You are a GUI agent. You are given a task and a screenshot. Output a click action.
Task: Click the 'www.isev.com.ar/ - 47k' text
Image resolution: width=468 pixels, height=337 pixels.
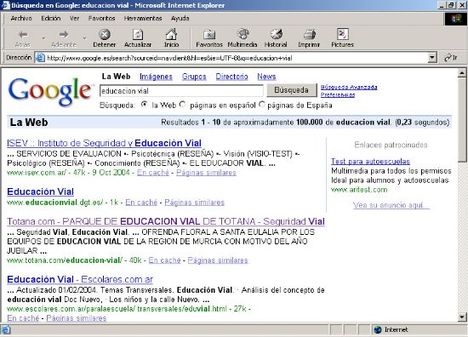point(46,173)
